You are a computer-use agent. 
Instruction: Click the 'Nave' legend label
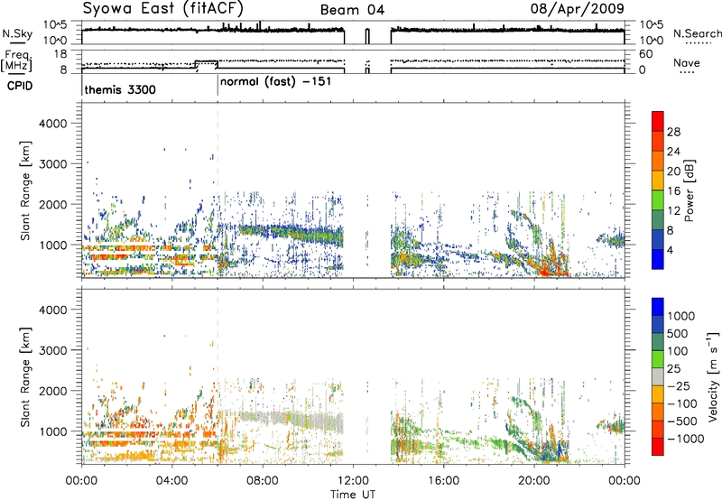tap(687, 63)
